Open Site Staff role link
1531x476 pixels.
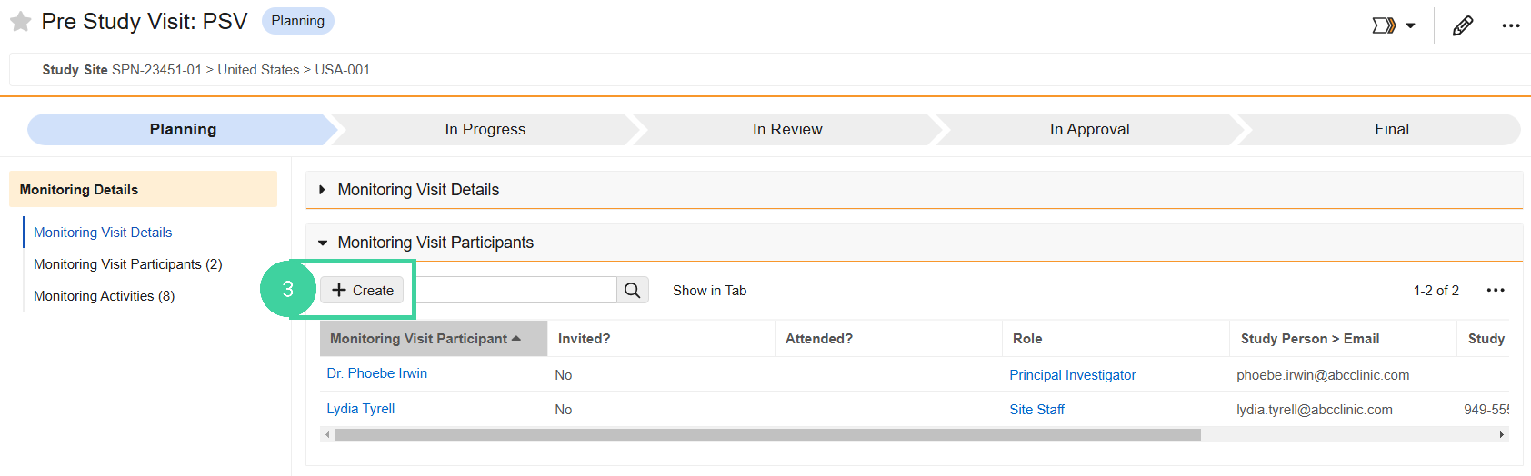[1037, 410]
